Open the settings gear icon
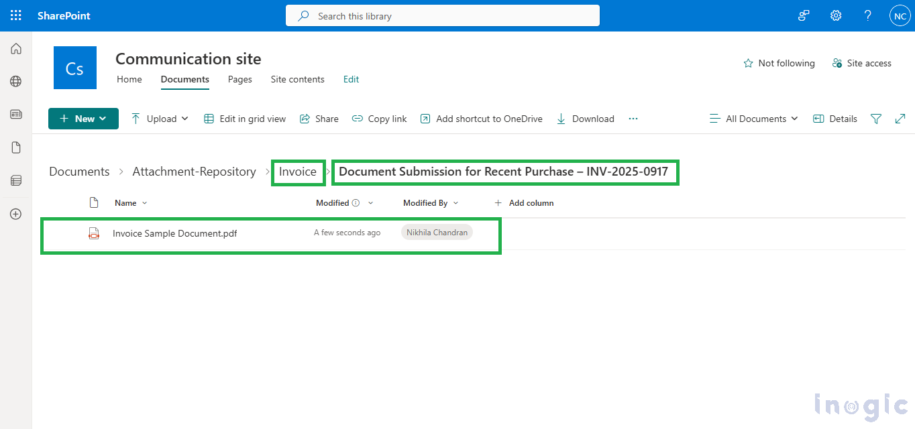This screenshot has height=429, width=915. pyautogui.click(x=836, y=15)
